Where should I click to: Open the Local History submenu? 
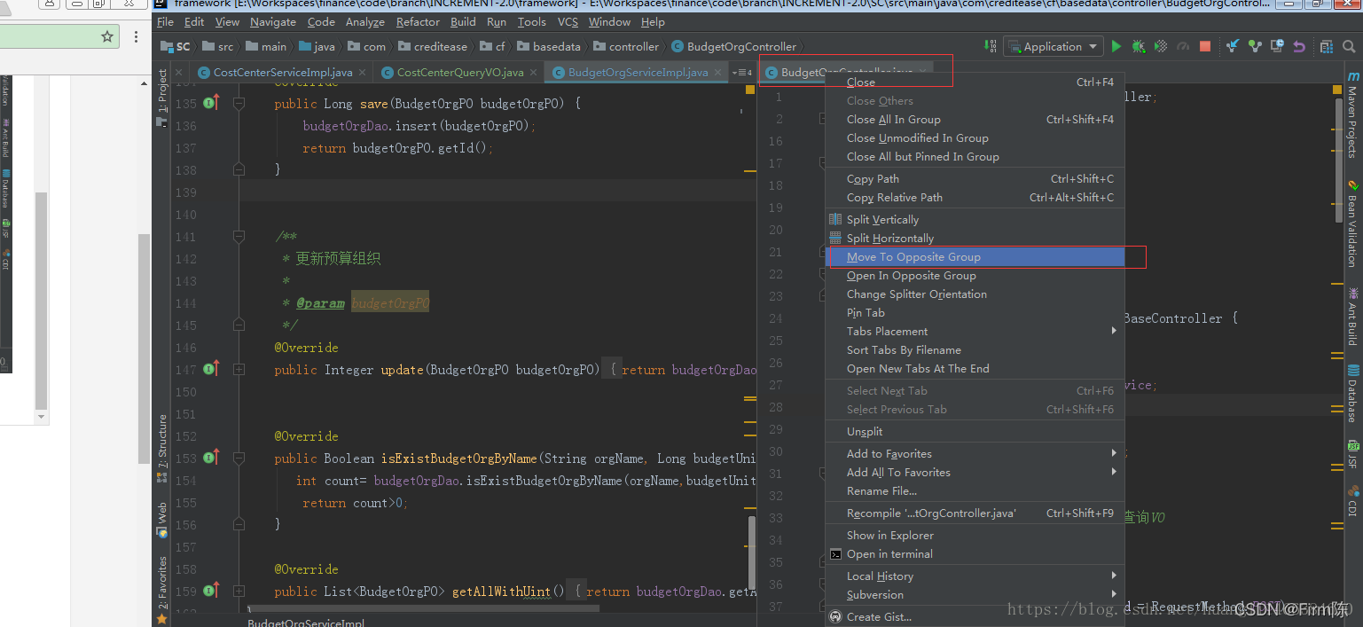coord(975,576)
